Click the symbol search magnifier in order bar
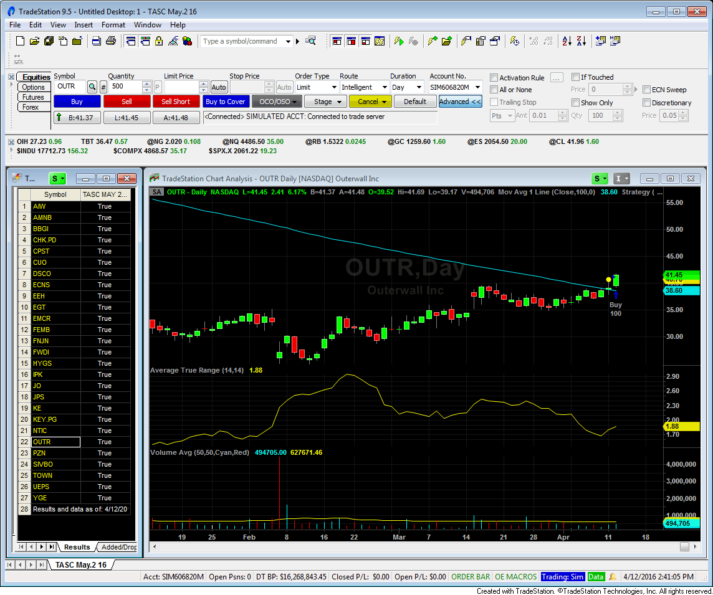This screenshot has width=713, height=595. [x=92, y=87]
